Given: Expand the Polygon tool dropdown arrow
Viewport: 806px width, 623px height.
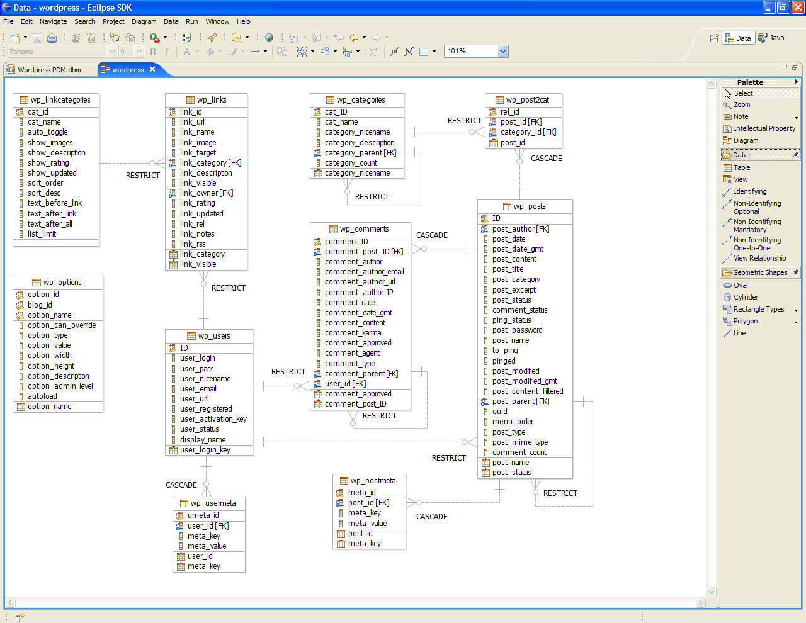Looking at the screenshot, I should pos(796,322).
